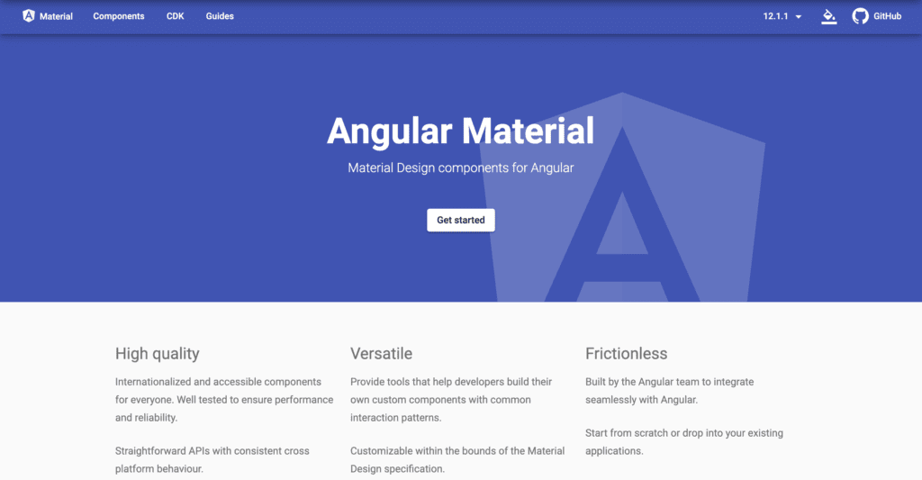
Task: Click the Frictionless heading
Action: pos(627,354)
